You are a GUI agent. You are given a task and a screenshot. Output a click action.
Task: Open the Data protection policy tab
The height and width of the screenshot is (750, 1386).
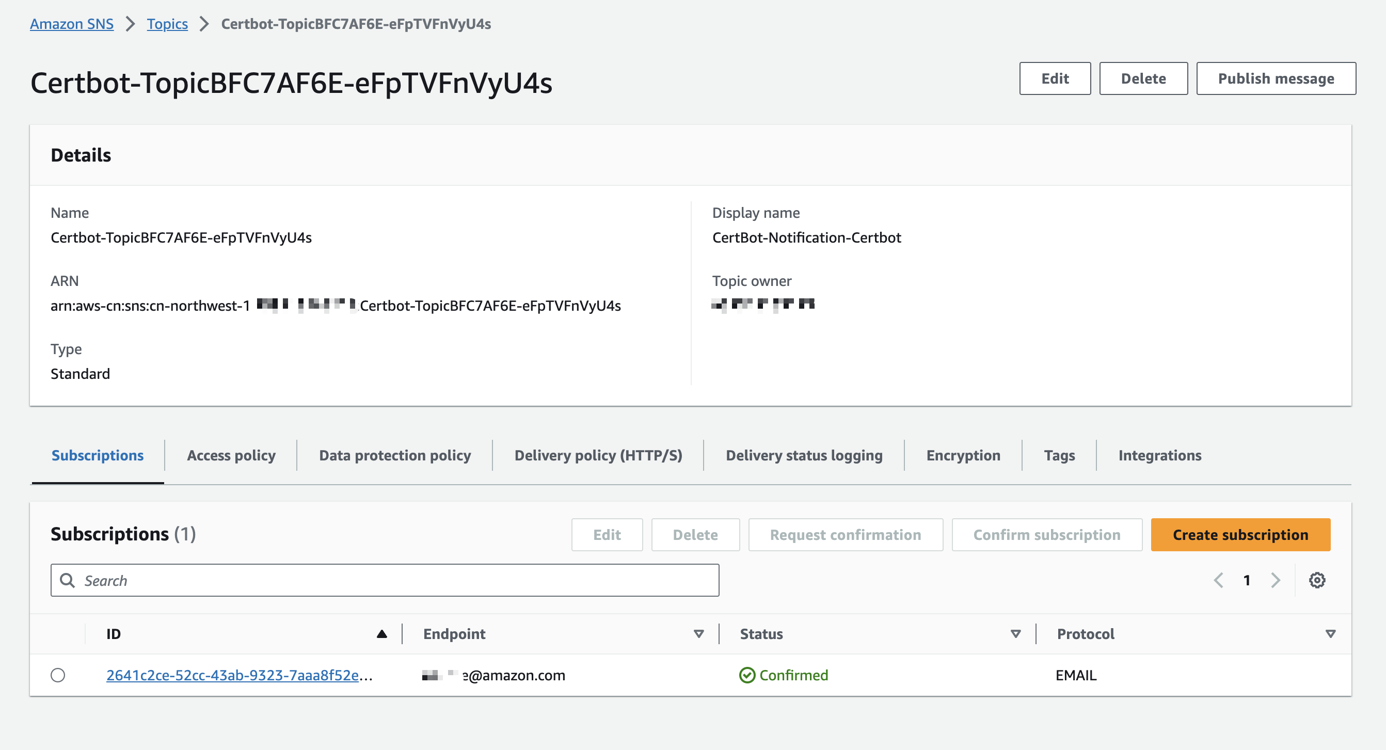(394, 455)
